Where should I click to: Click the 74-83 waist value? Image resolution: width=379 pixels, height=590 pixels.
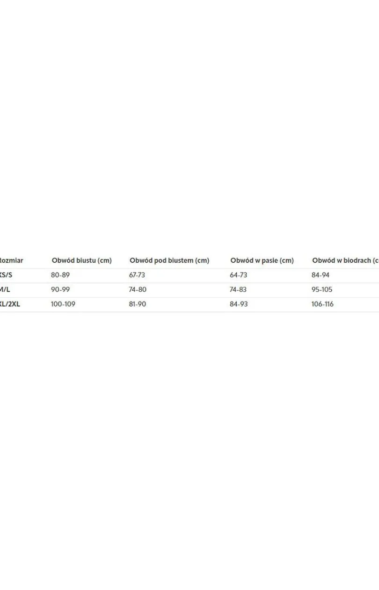[238, 290]
